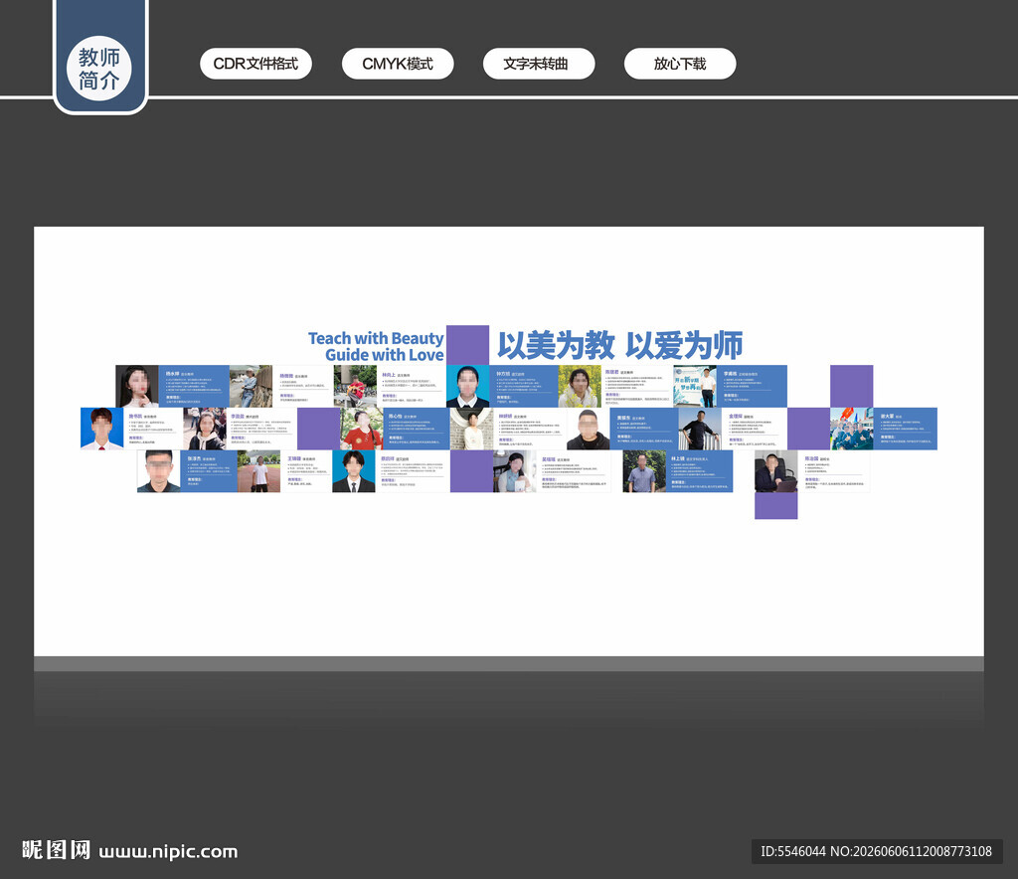This screenshot has height=879, width=1018.
Task: Click blue info card beside red flag group photo
Action: click(906, 429)
